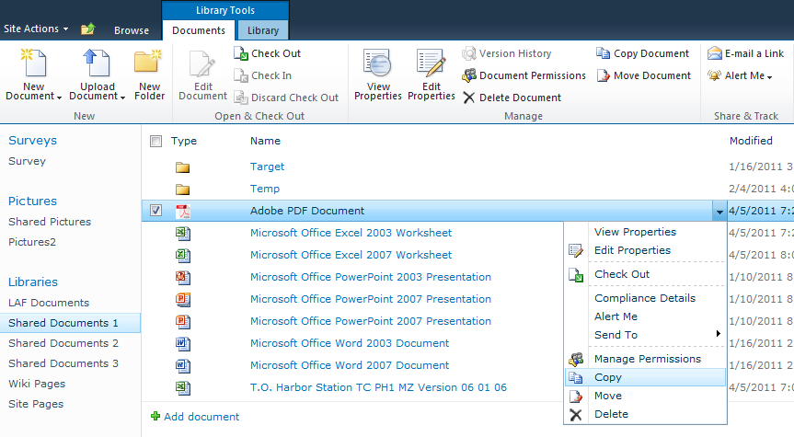Sort by the Type column header
The width and height of the screenshot is (794, 437).
pyautogui.click(x=184, y=142)
